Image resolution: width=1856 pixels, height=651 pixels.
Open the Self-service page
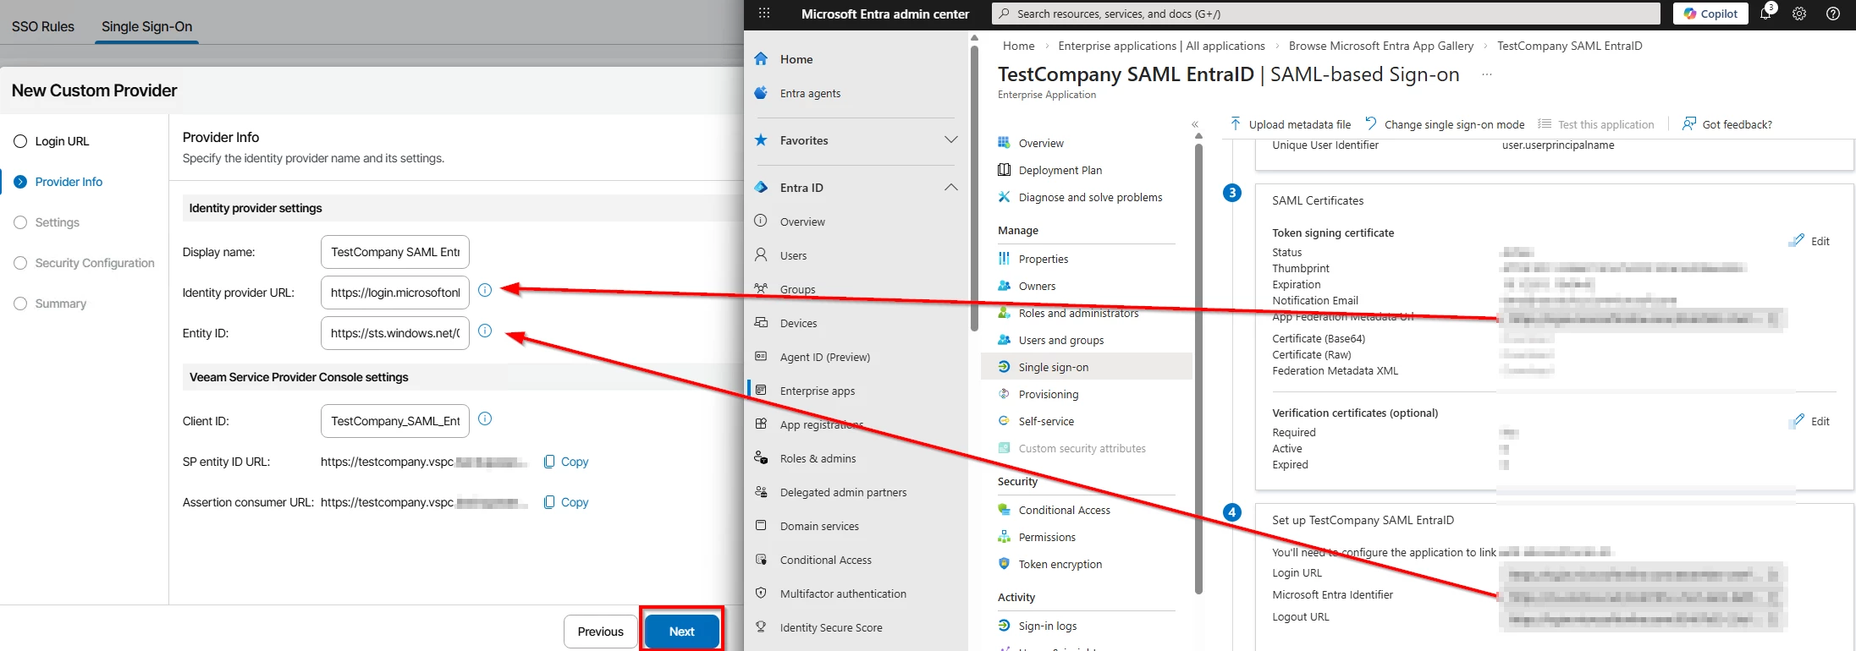click(1046, 421)
